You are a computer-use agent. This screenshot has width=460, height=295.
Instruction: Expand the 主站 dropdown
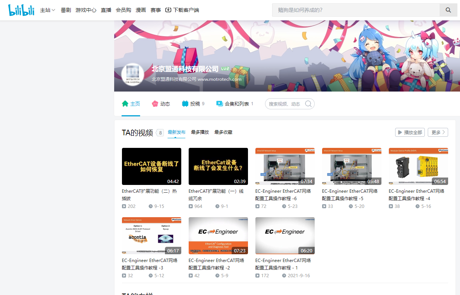47,10
